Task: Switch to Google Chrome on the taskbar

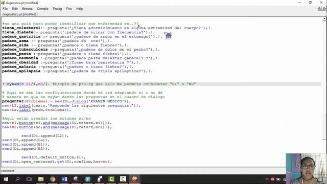Action: point(53,179)
